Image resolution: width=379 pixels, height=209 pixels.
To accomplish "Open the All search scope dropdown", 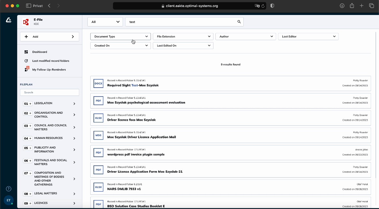I will pos(105,22).
